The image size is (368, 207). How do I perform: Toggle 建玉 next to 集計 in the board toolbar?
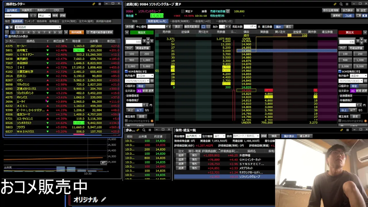(x=288, y=26)
